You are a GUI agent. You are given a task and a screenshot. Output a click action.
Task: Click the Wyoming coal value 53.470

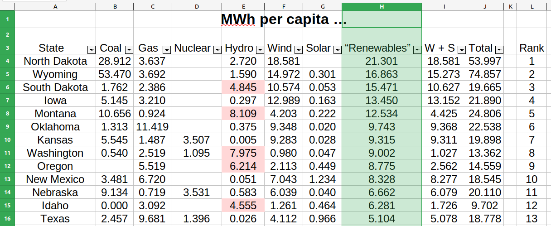(115, 74)
